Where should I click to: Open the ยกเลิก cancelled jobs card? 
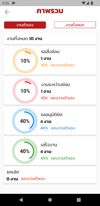click(50, 175)
